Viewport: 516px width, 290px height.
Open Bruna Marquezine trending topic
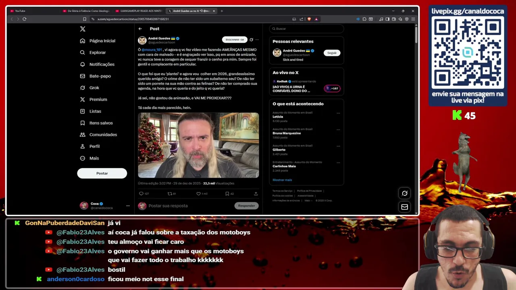[287, 133]
